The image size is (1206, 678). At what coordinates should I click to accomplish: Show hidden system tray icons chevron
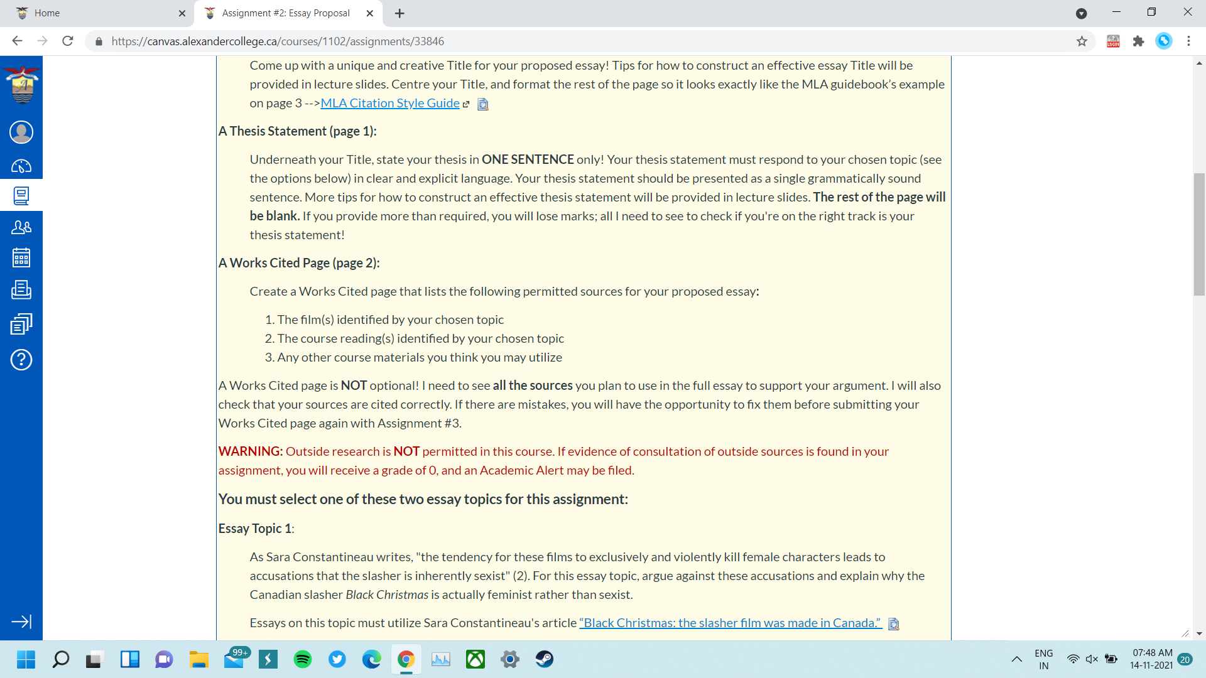[x=1016, y=659]
